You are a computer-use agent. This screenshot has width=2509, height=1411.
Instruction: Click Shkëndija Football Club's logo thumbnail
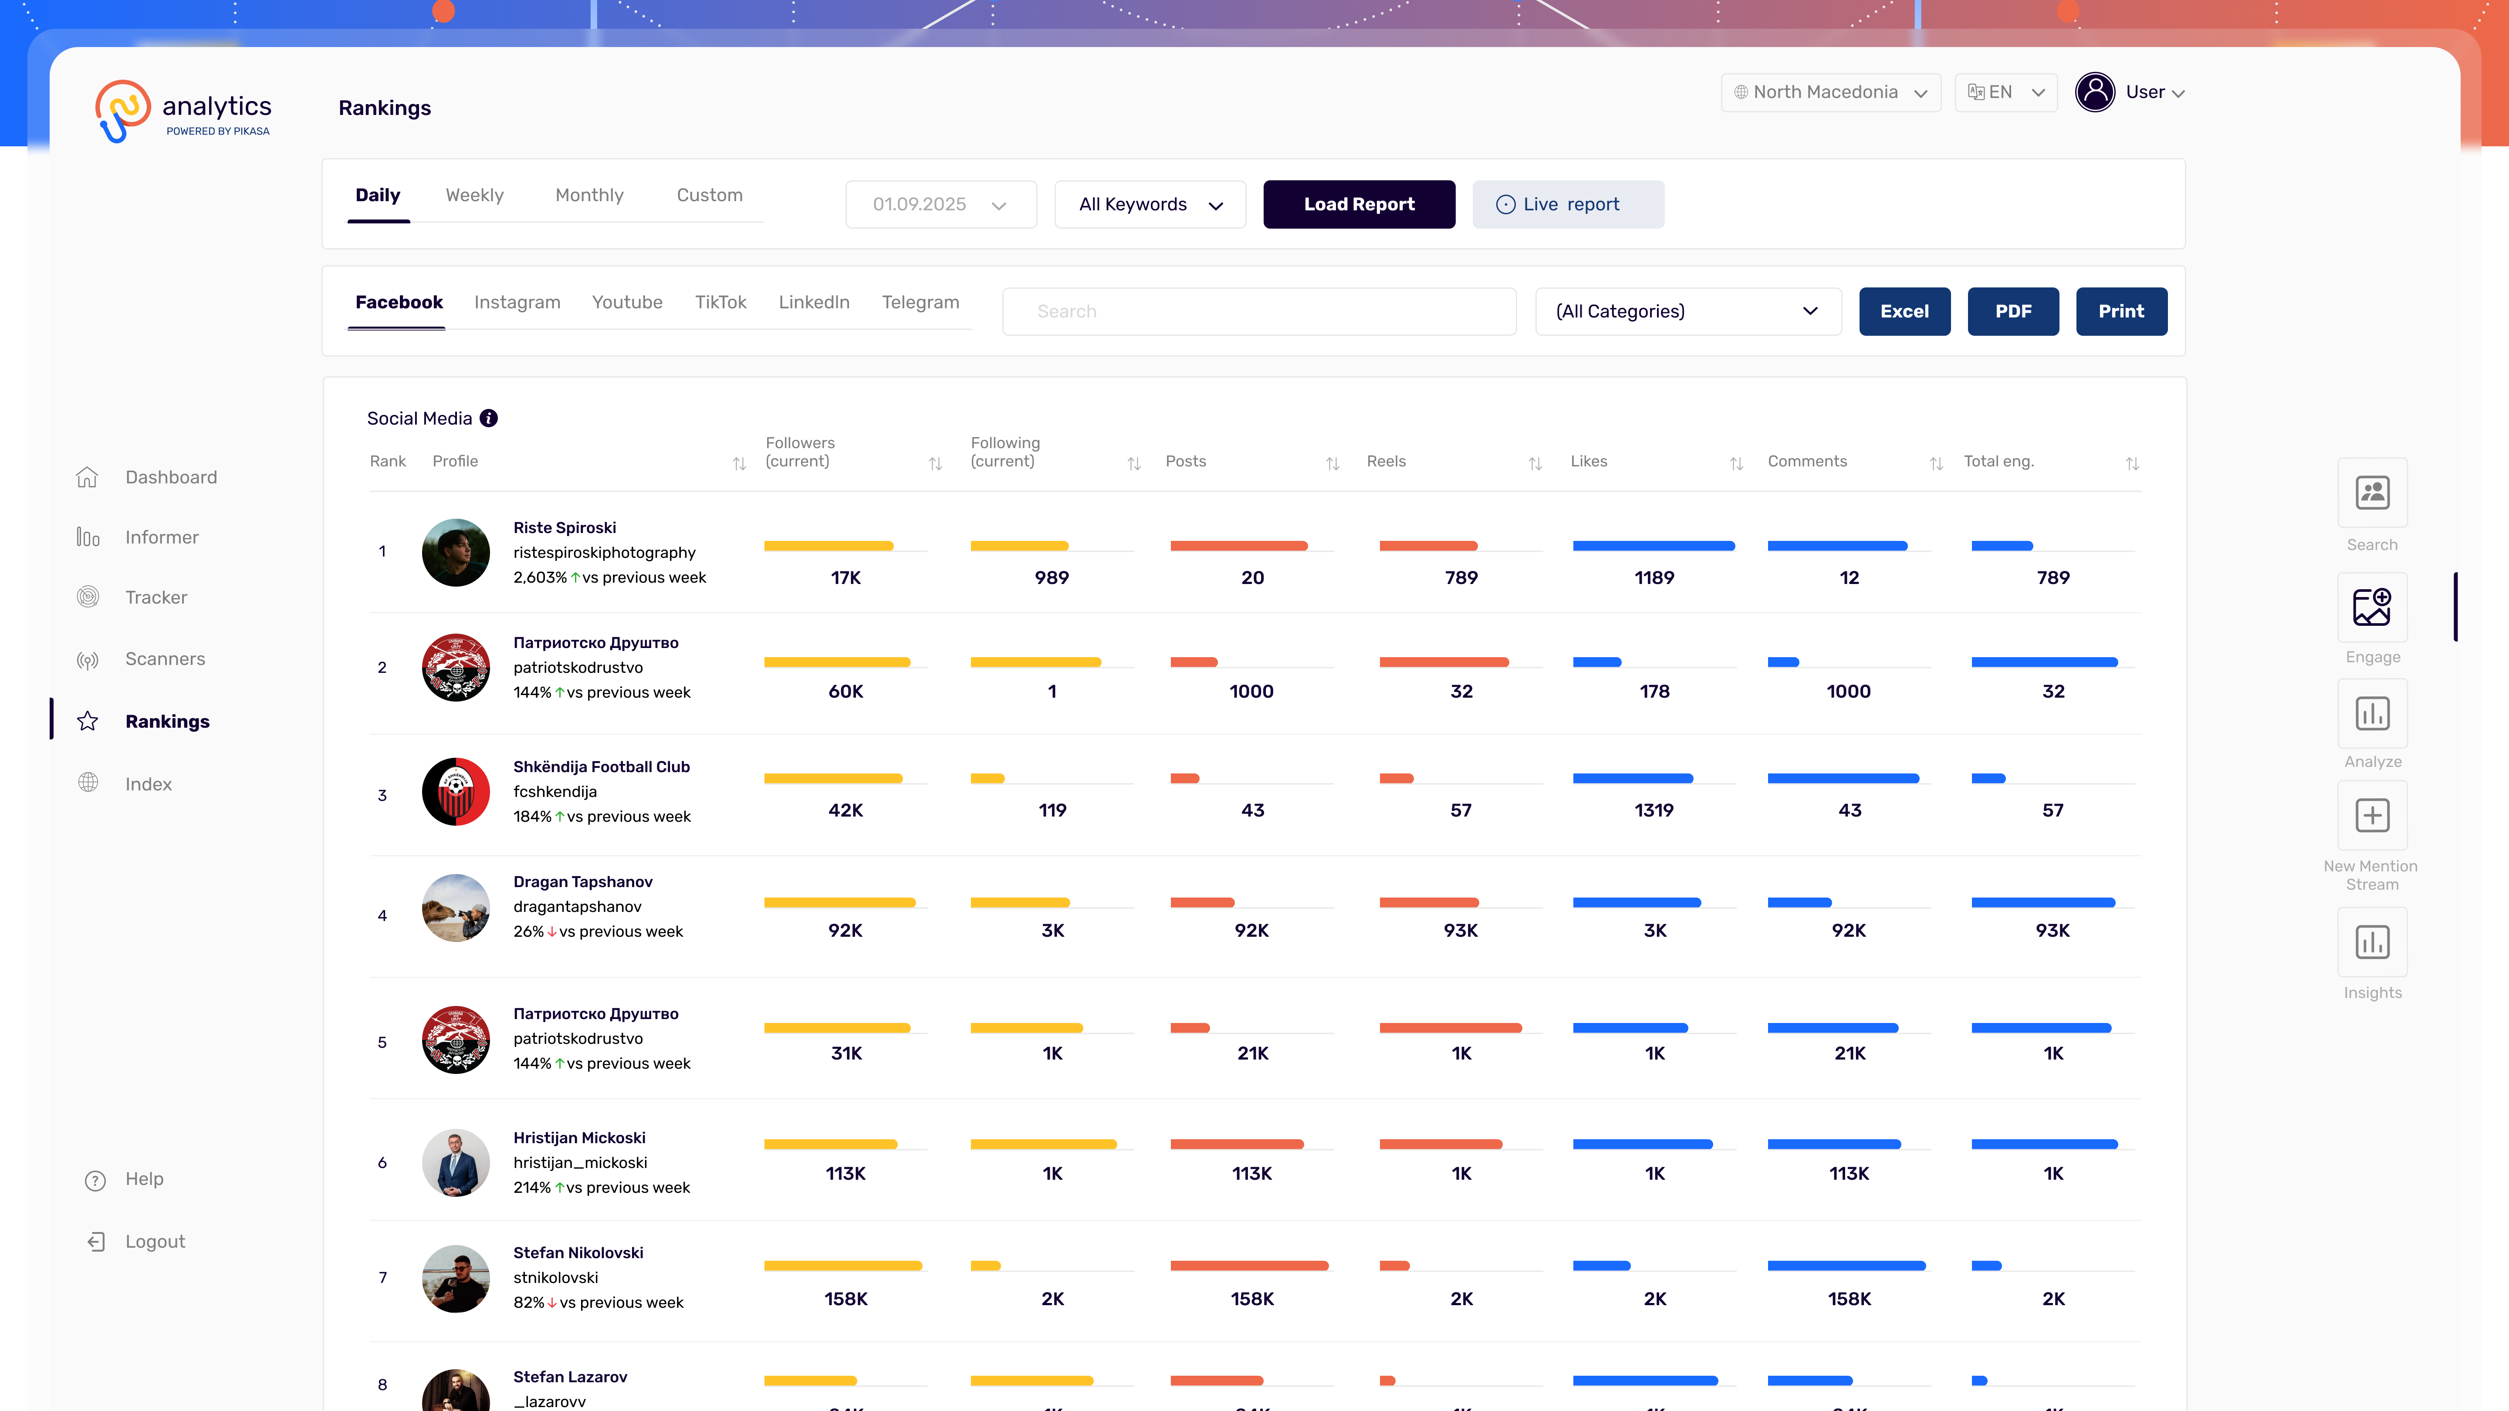[x=456, y=792]
